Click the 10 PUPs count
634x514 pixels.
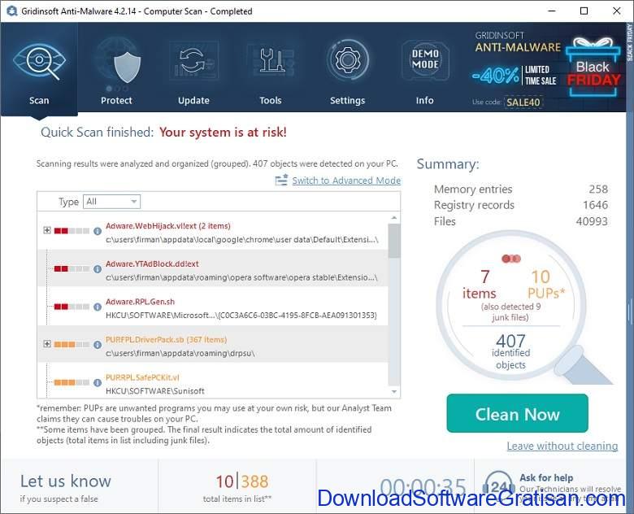click(x=545, y=285)
